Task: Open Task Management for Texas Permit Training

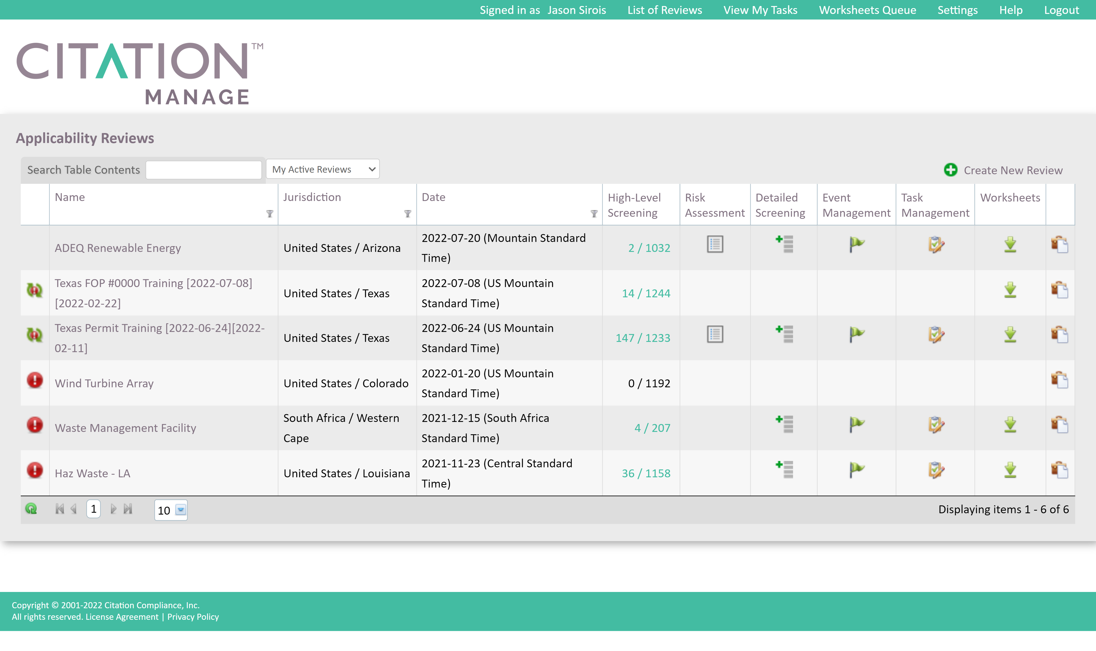Action: point(936,335)
